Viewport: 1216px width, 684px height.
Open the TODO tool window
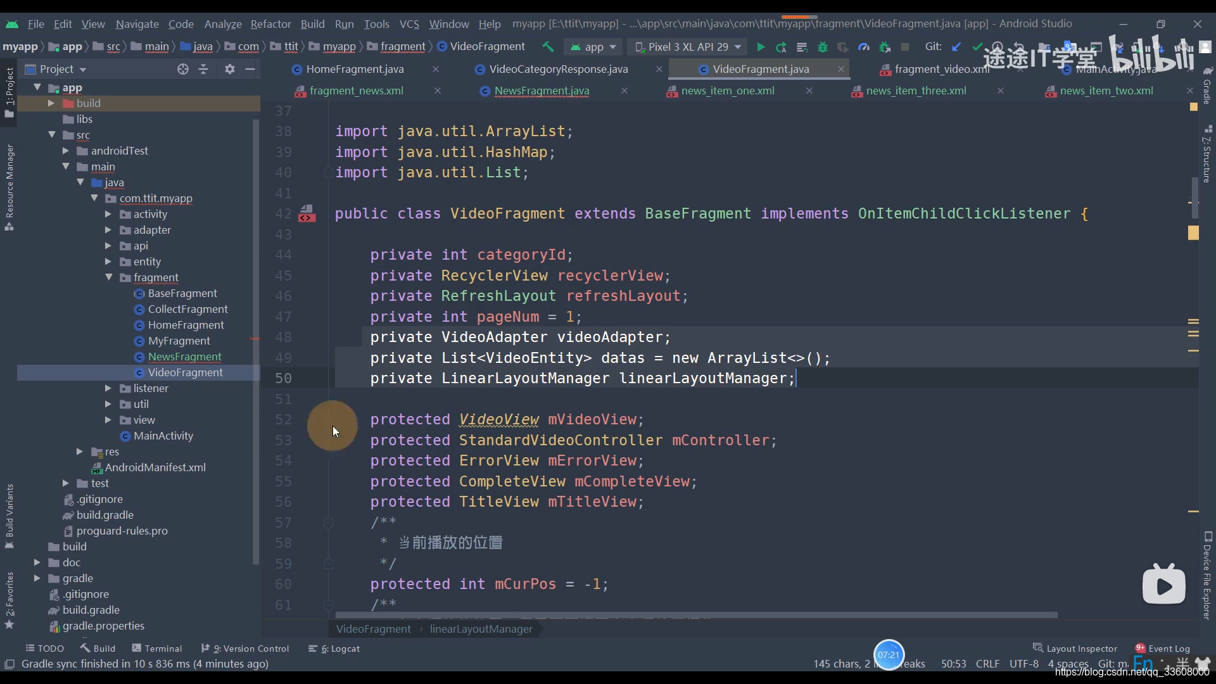pos(44,649)
